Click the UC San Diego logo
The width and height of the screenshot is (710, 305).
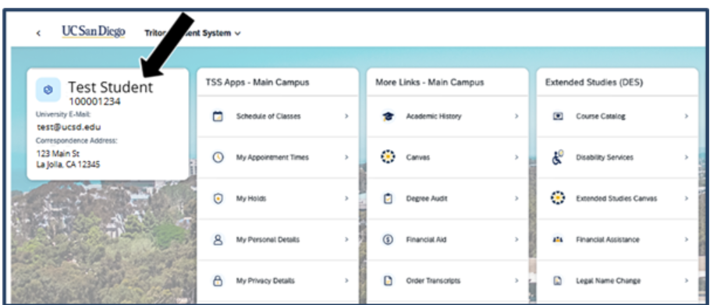point(94,32)
